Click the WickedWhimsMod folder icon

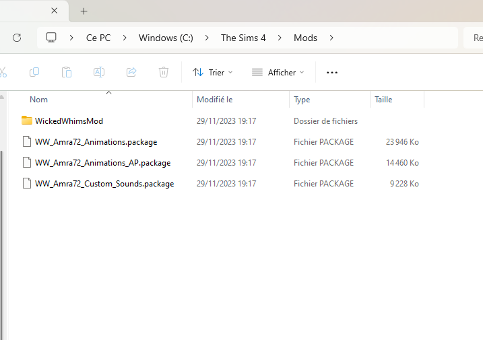tap(27, 121)
